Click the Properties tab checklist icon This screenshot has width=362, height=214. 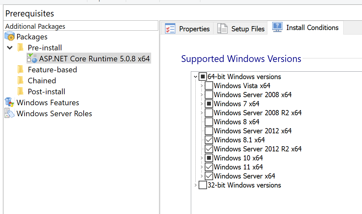[170, 29]
